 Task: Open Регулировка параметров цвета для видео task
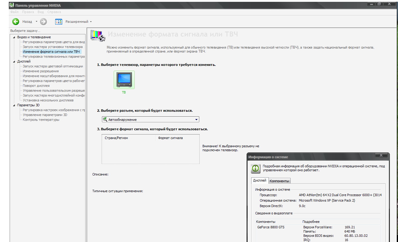point(54,42)
